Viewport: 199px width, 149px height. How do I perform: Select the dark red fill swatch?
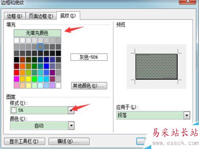pyautogui.click(x=17, y=66)
